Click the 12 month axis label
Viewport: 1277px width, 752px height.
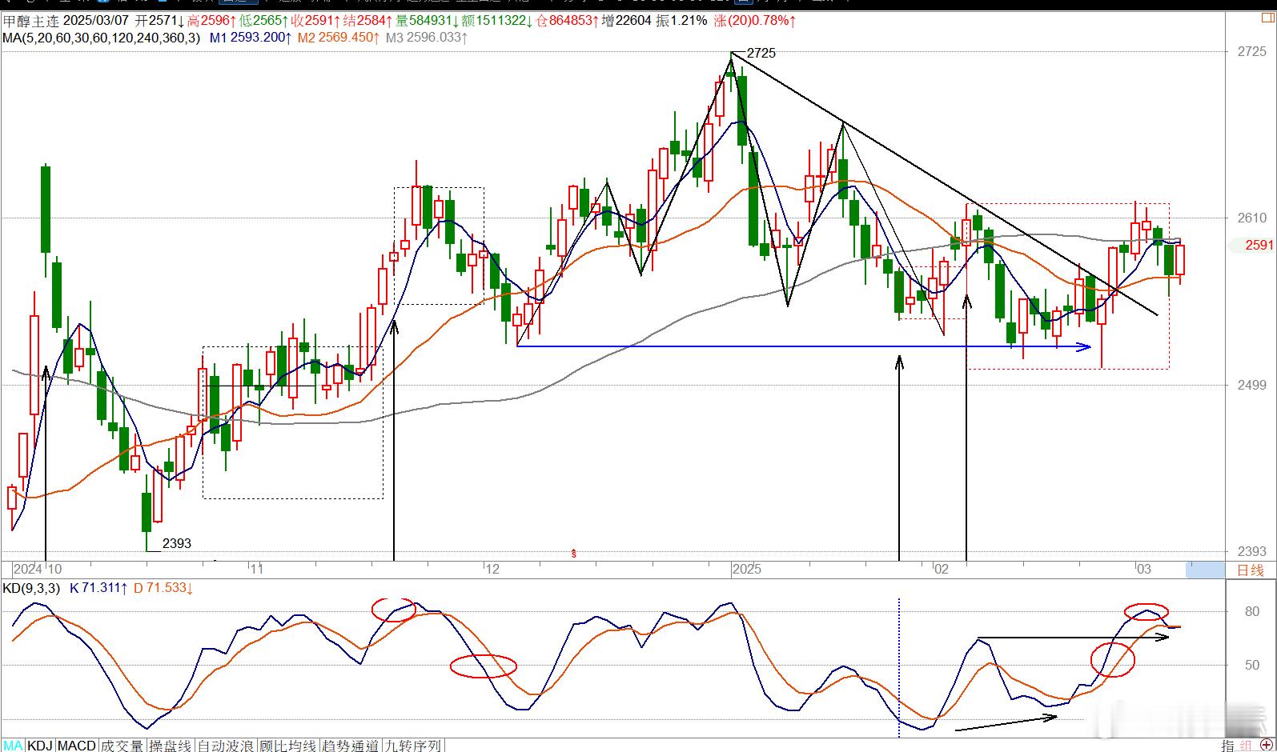coord(492,569)
